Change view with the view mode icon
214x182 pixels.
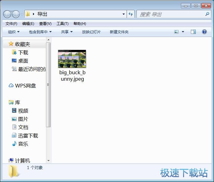point(176,32)
